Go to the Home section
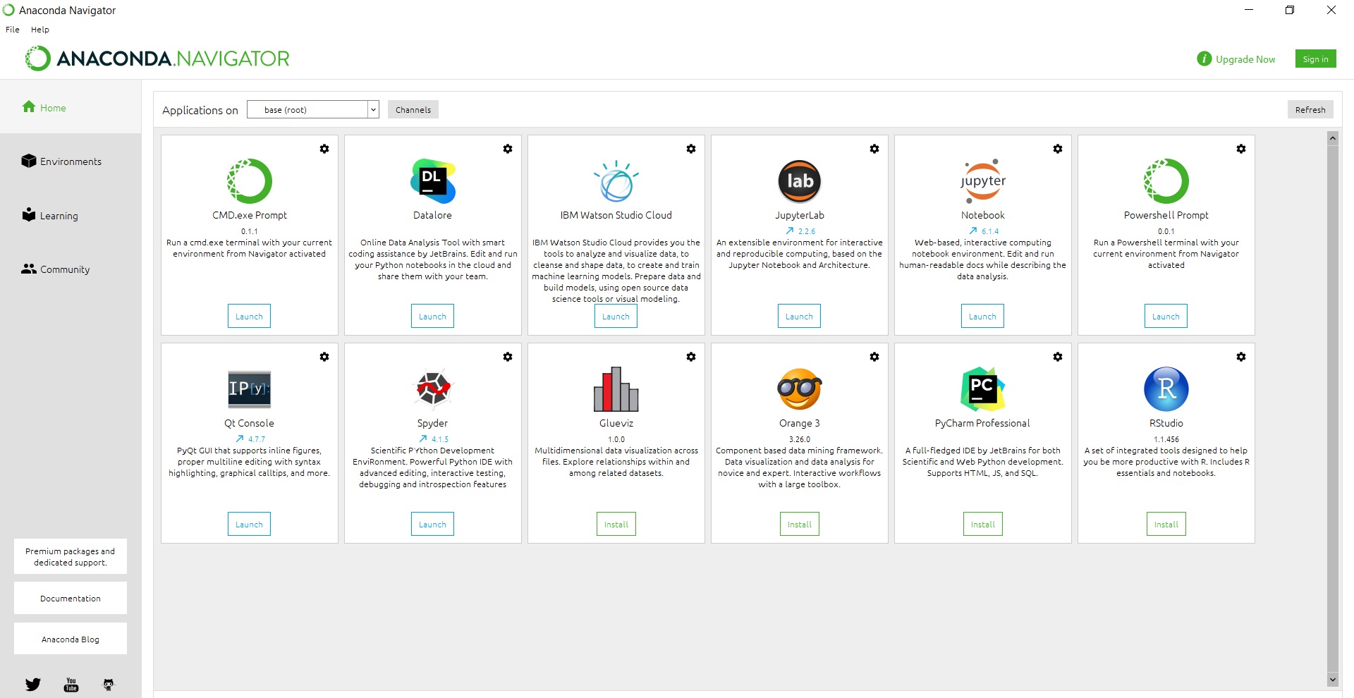 click(44, 107)
